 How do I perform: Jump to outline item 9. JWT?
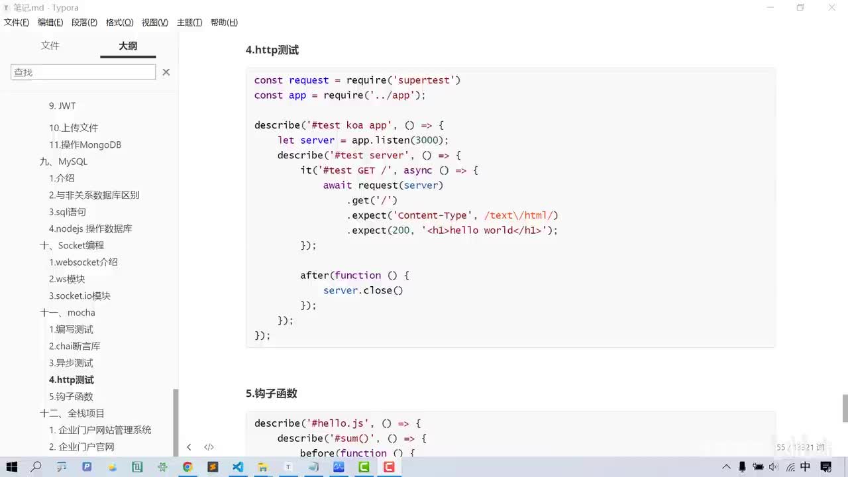click(62, 106)
